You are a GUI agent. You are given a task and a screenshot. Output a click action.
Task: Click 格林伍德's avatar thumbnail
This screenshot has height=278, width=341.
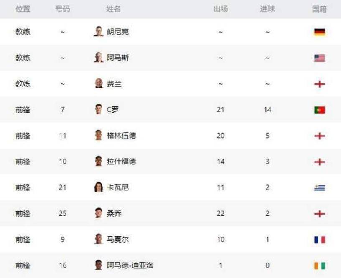coord(99,135)
